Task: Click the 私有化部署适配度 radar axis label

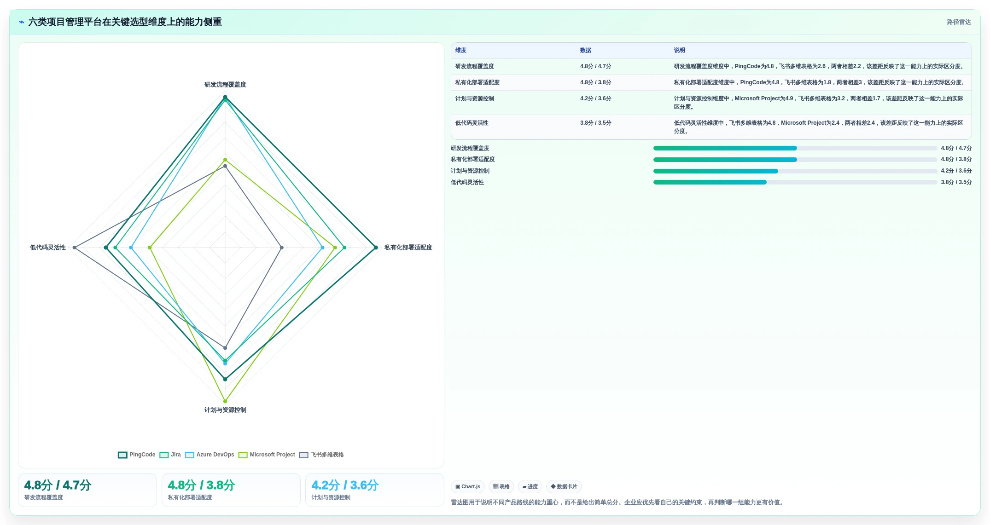Action: coord(408,248)
